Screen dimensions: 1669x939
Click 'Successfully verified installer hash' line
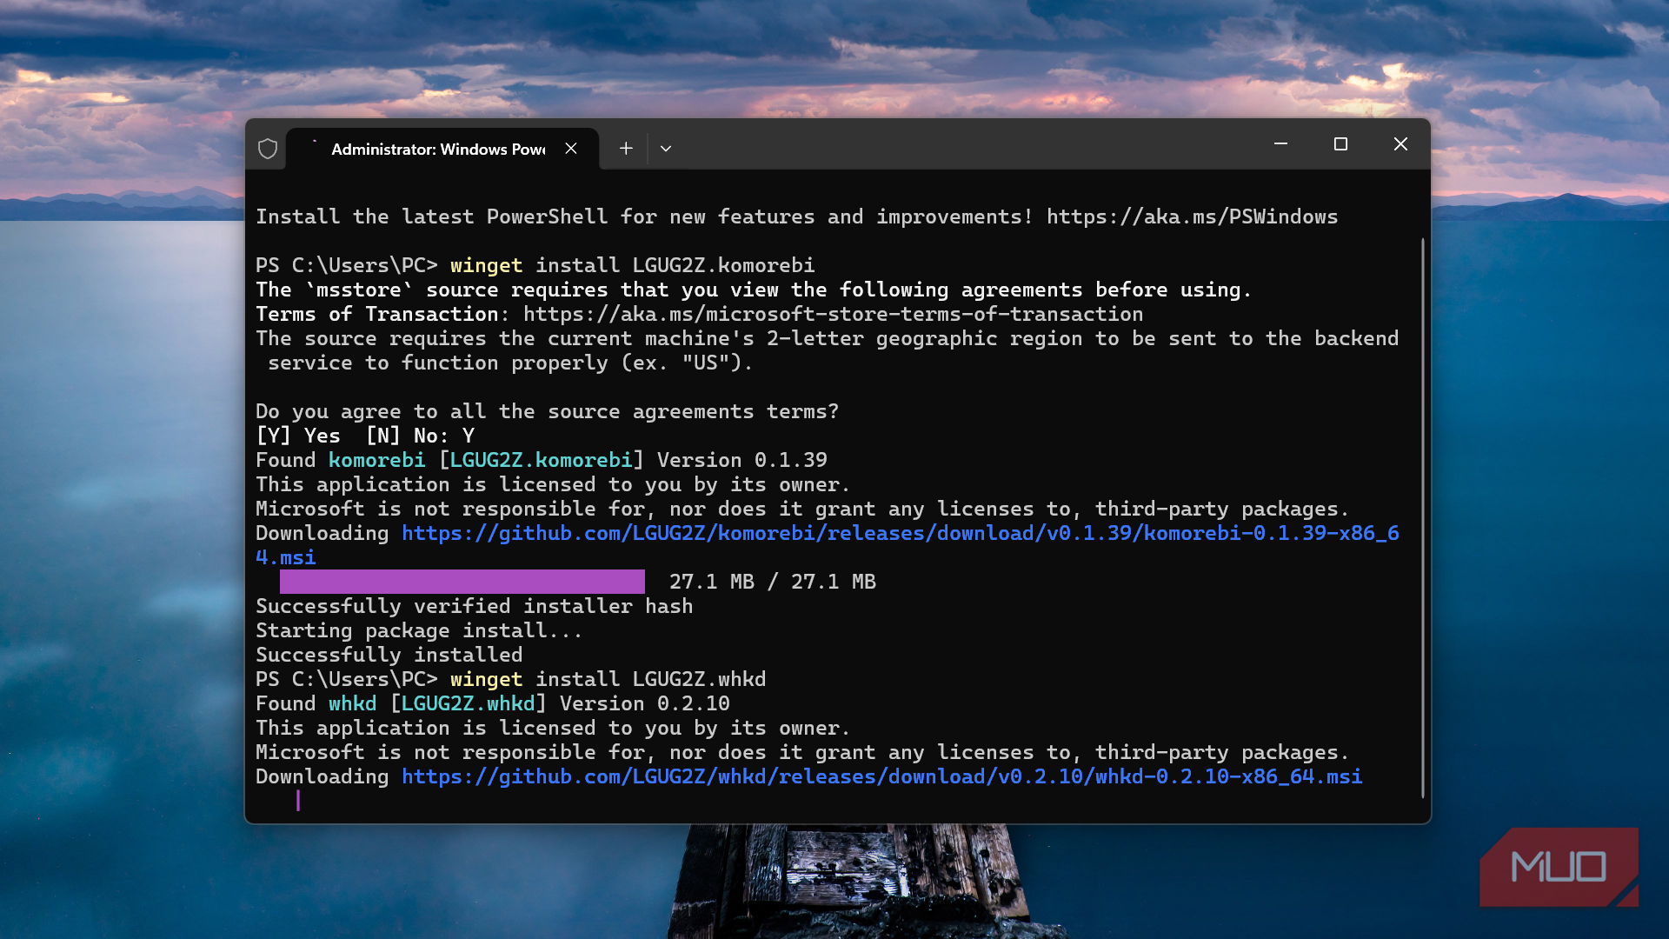(475, 606)
